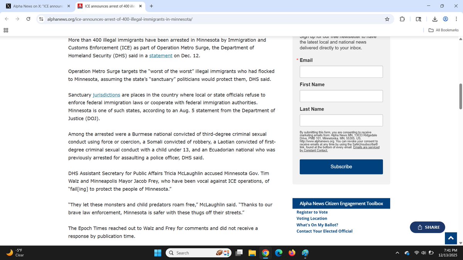Click the back-to-top arrow button
The width and height of the screenshot is (463, 260).
451,238
